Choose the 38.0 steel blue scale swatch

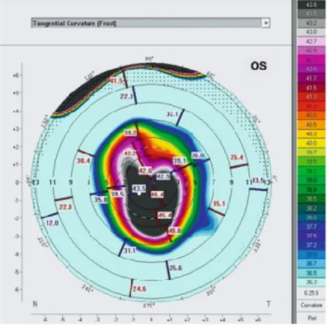pos(311,217)
